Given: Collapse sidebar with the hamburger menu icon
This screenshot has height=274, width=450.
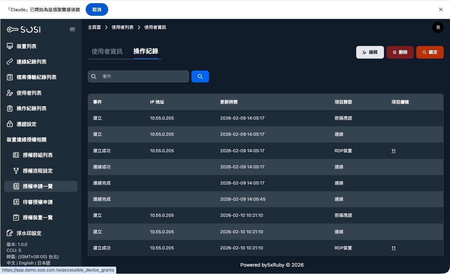Looking at the screenshot, I should [x=72, y=29].
